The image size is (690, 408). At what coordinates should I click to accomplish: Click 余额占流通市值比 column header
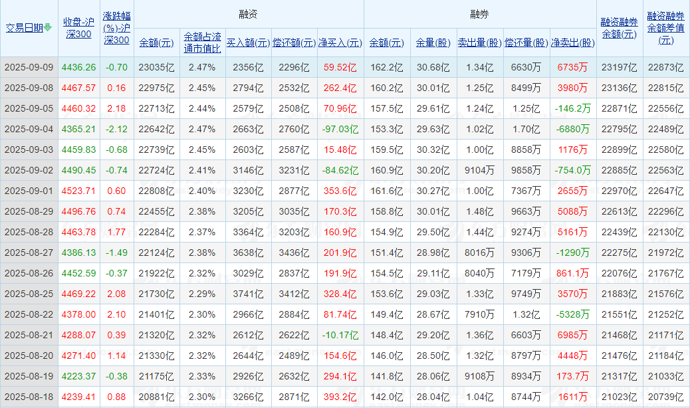click(203, 43)
